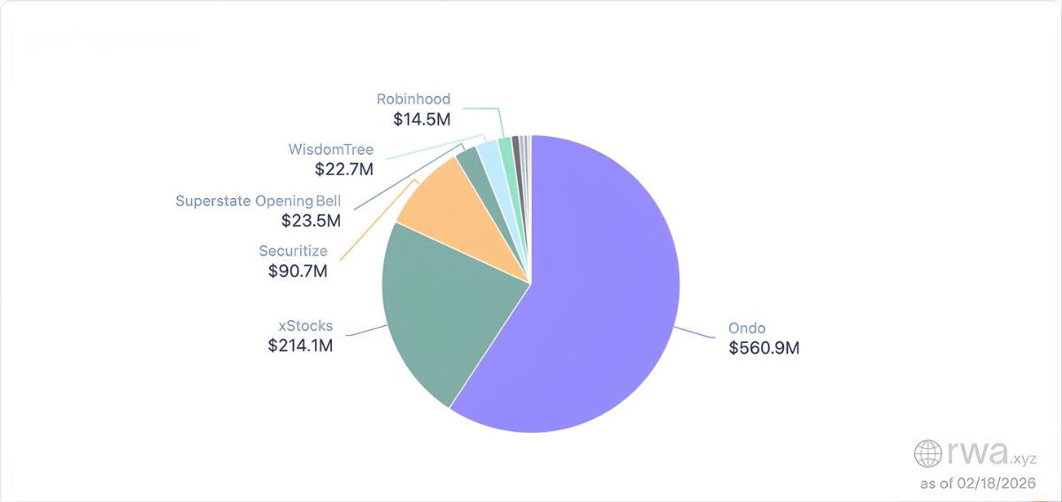The width and height of the screenshot is (1062, 502).
Task: Click the Superstate Opening Bell label
Action: tap(258, 201)
